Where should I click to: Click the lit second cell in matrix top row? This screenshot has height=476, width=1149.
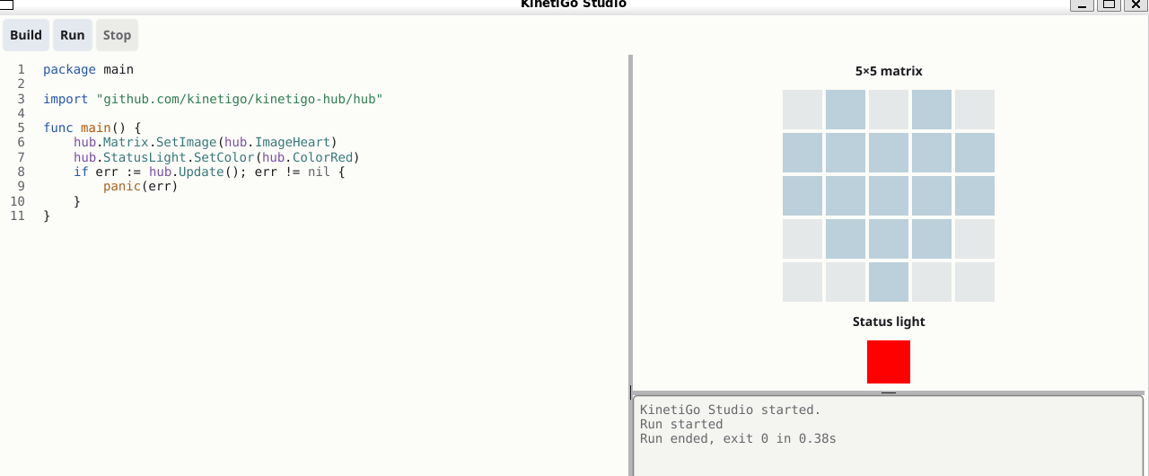coord(846,110)
